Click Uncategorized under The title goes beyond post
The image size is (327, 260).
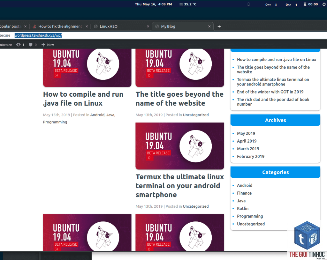[196, 115]
